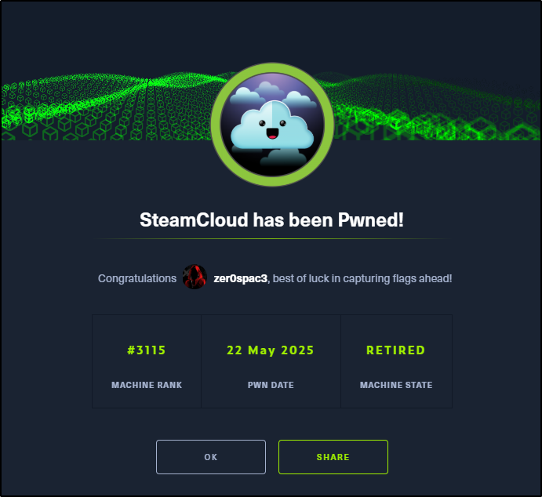Select the SteamCloud has been Pwned heading
542x497 pixels.
tap(271, 219)
